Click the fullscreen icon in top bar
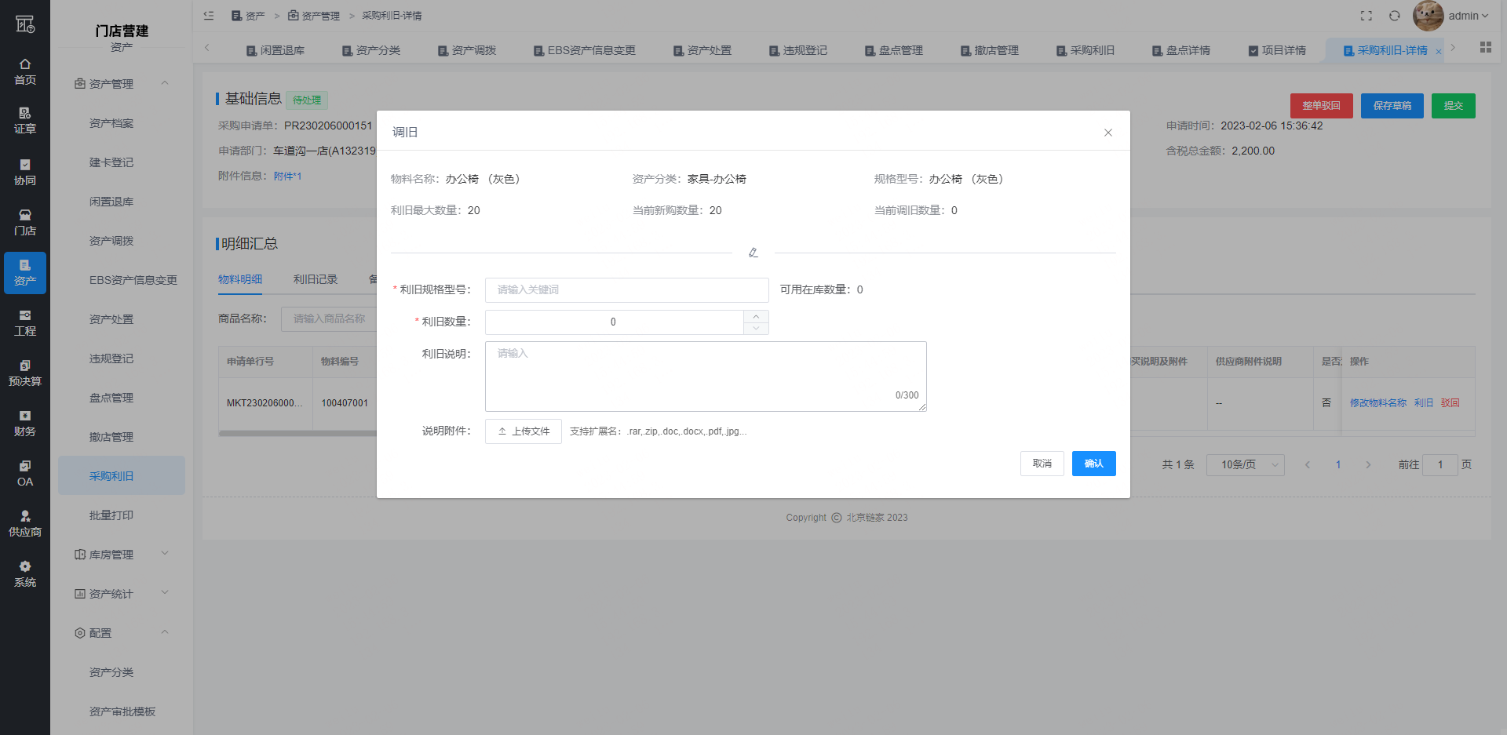Image resolution: width=1507 pixels, height=735 pixels. click(1367, 16)
